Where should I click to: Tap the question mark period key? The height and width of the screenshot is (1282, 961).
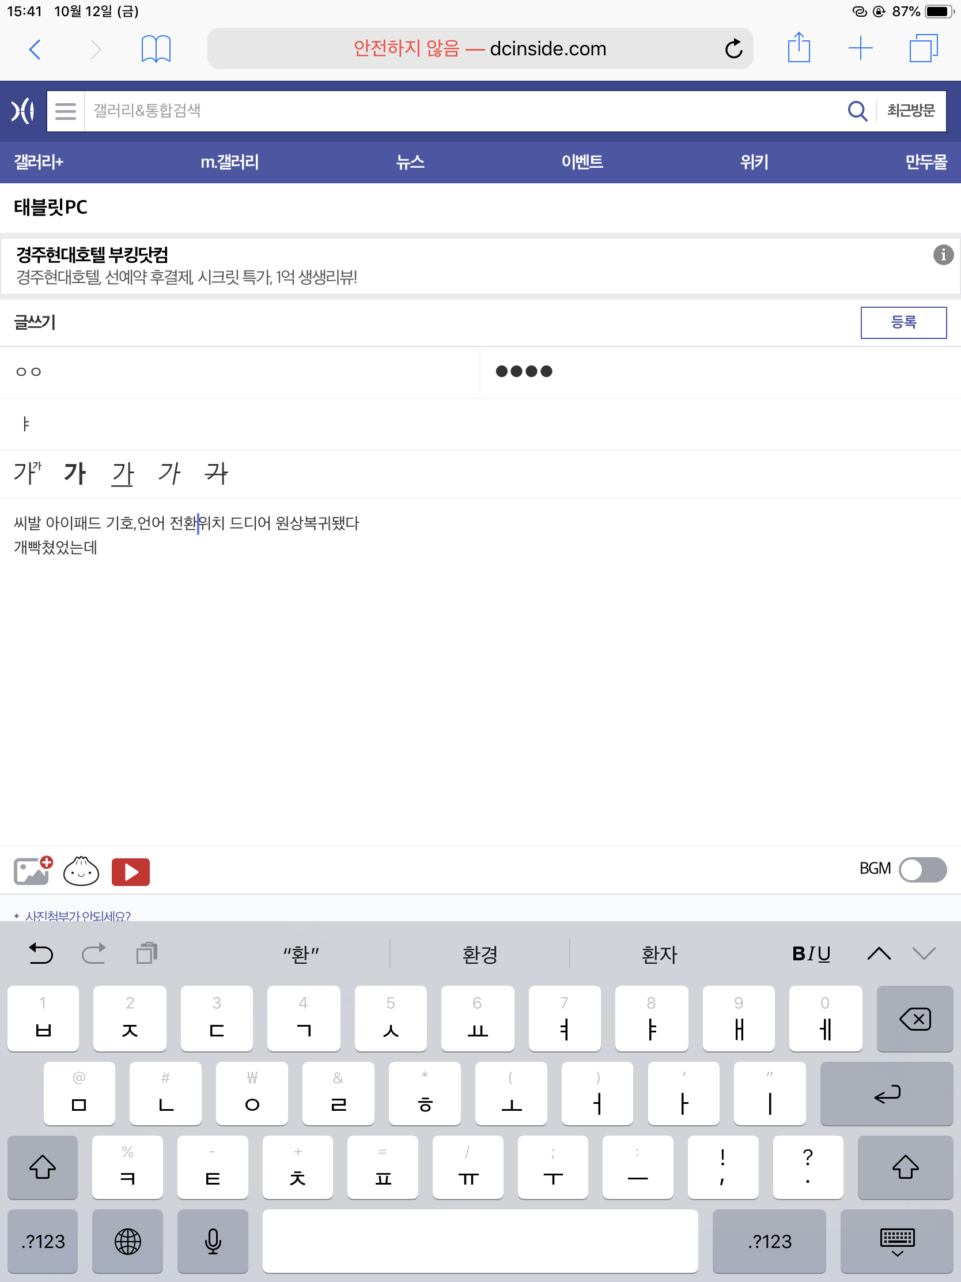[x=808, y=1167]
